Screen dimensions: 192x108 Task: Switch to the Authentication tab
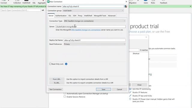[61, 16]
